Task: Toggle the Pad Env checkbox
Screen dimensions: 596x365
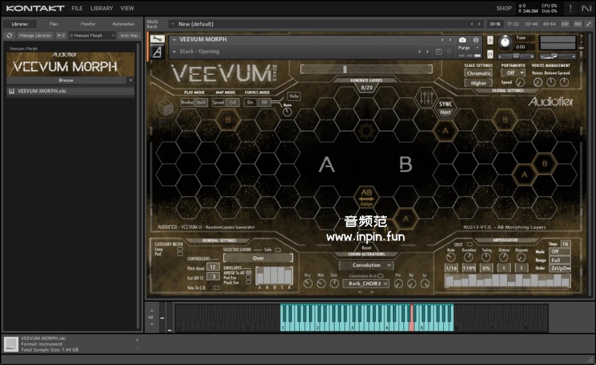Action: 248,277
